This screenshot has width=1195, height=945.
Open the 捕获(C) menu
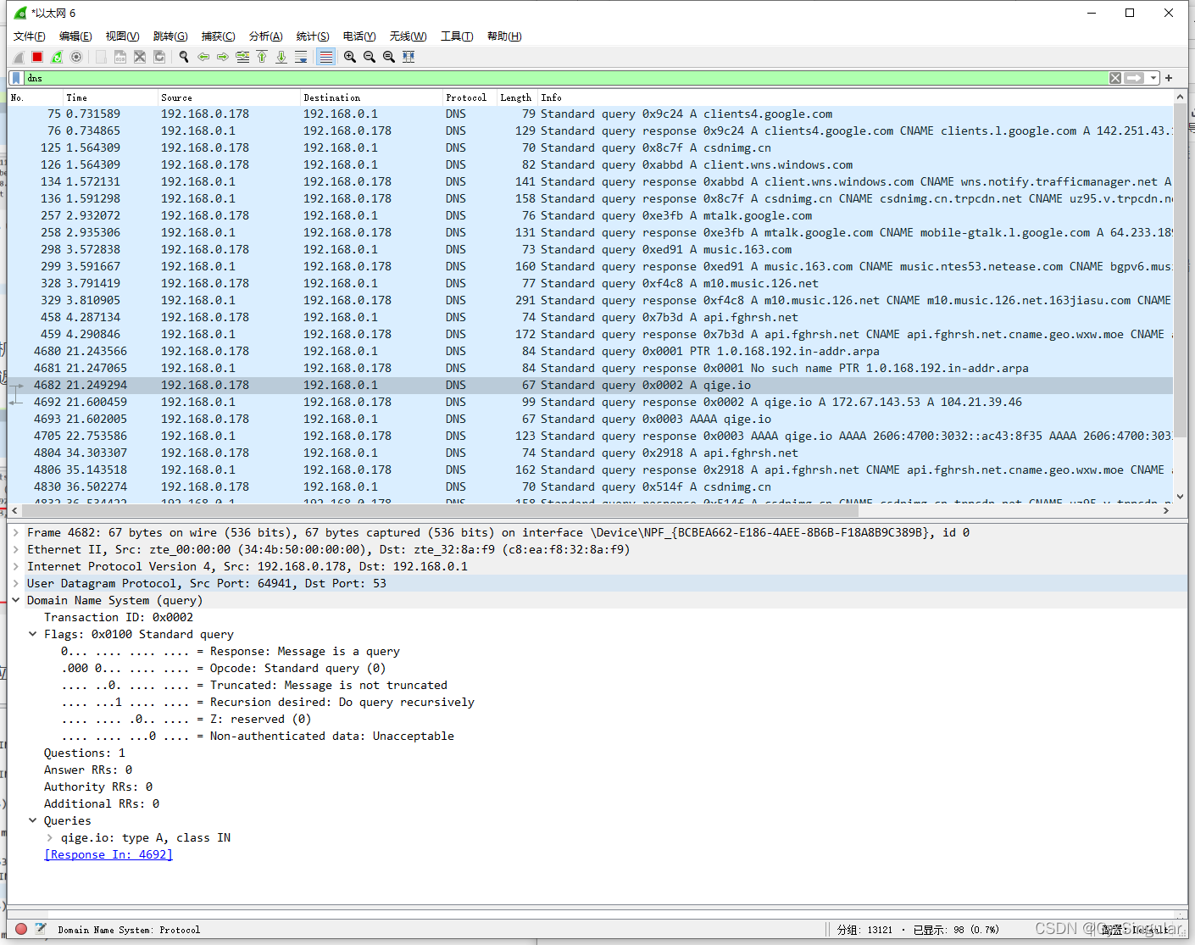pos(218,36)
